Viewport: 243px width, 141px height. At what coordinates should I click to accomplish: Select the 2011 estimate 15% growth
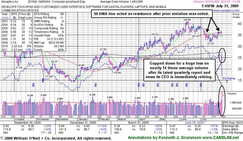coord(28,50)
